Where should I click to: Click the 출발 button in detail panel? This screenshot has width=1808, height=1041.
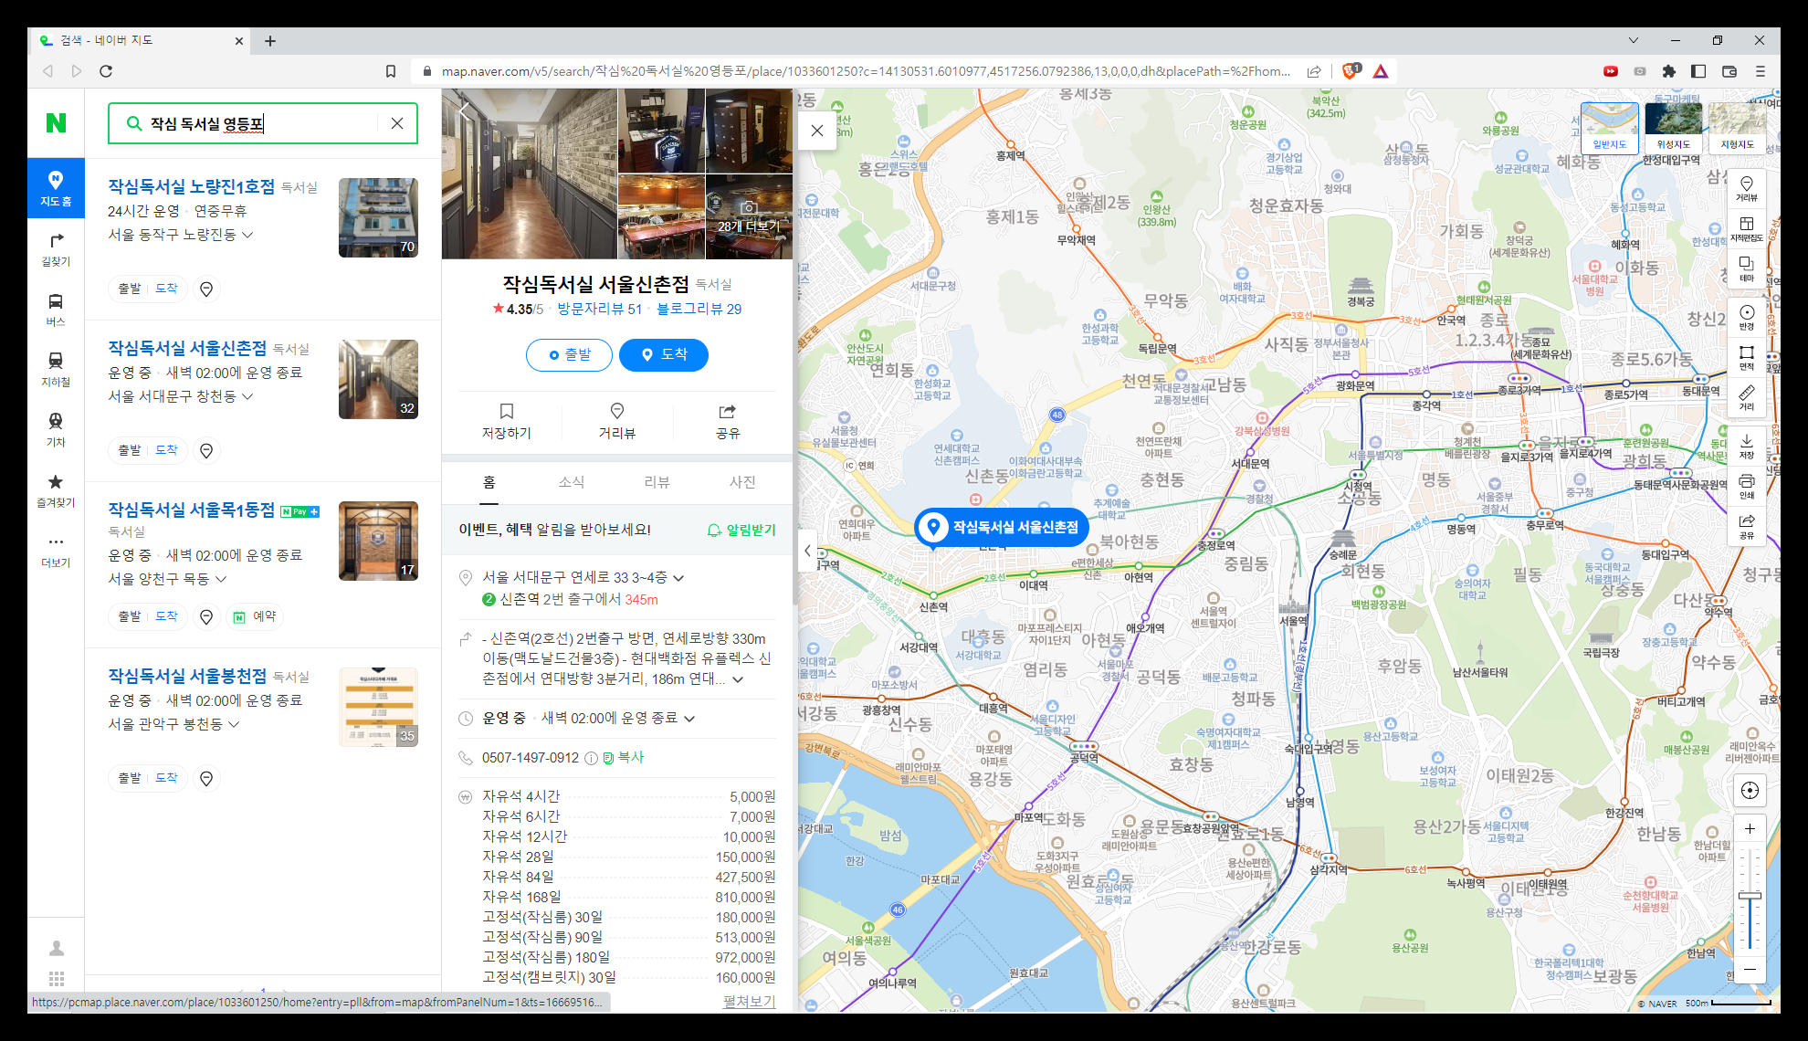569,355
